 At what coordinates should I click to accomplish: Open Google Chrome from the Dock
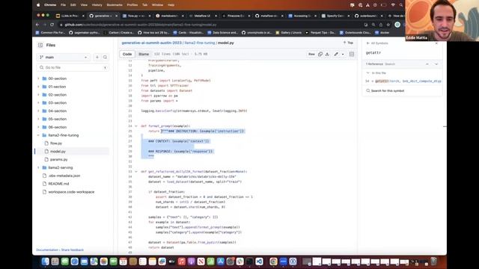273,262
